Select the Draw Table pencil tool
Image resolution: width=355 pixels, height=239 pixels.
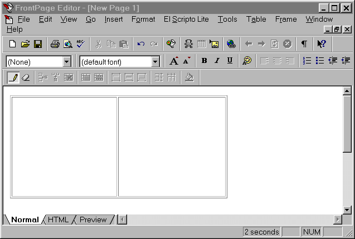point(13,77)
